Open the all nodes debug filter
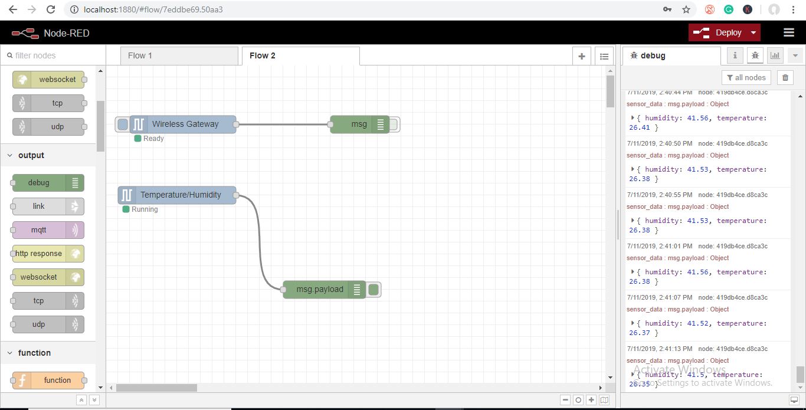 746,77
